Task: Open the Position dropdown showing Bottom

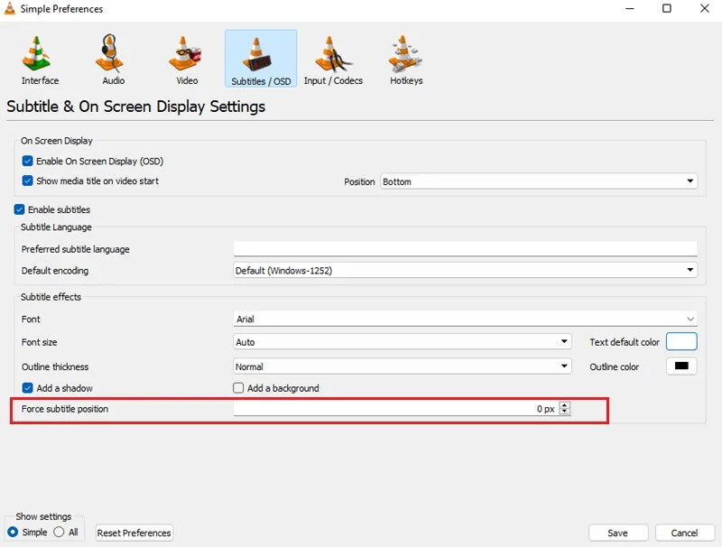Action: [539, 181]
